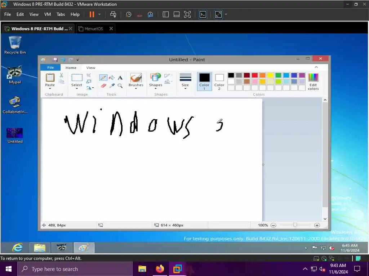Viewport: 369px width, 276px height.
Task: Click the Paste clipboard icon
Action: tap(50, 78)
